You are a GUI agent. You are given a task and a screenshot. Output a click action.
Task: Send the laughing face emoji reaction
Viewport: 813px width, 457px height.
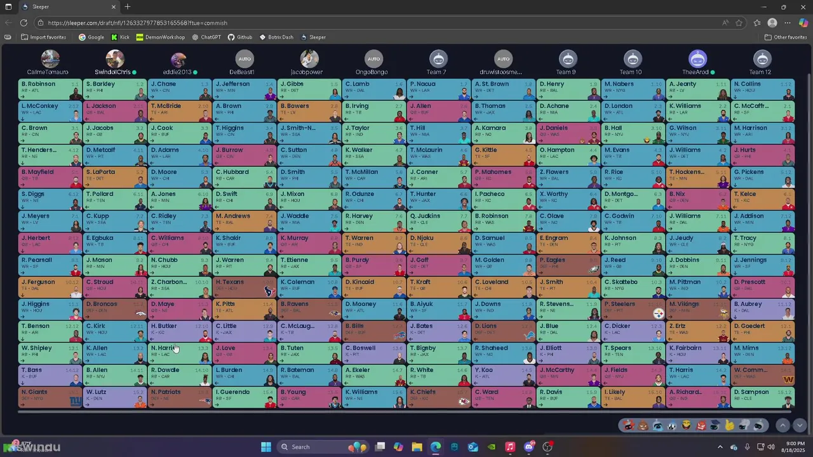[687, 425]
